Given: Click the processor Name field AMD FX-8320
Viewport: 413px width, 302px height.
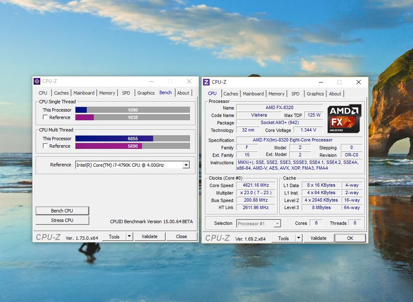Looking at the screenshot, I should tap(279, 107).
